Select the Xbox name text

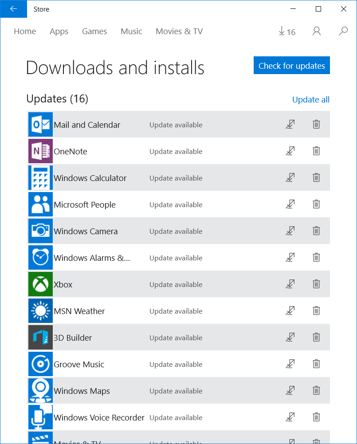tap(63, 285)
